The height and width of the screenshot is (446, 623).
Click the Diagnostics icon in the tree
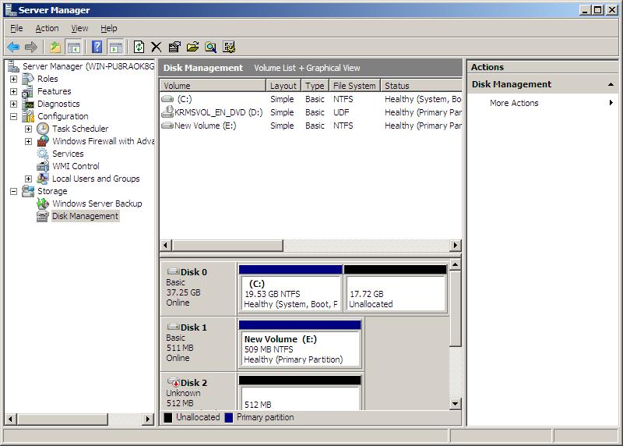coord(28,104)
